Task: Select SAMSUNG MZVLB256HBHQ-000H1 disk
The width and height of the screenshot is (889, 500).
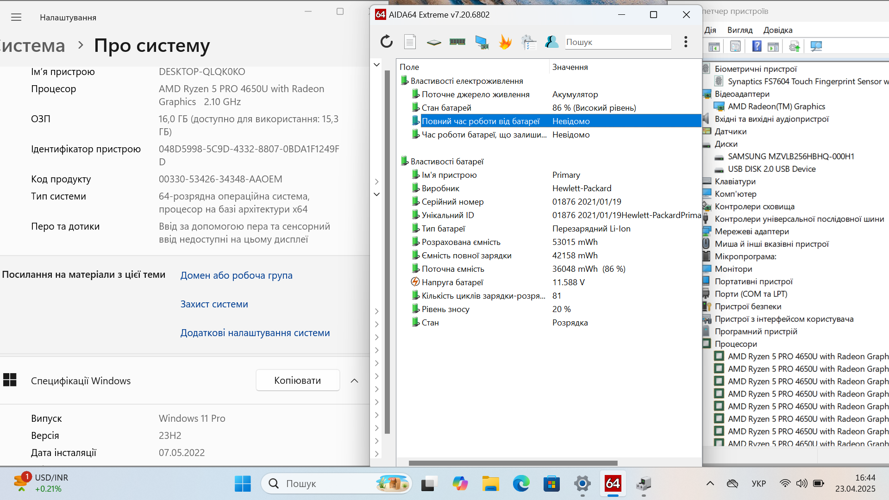Action: [791, 156]
